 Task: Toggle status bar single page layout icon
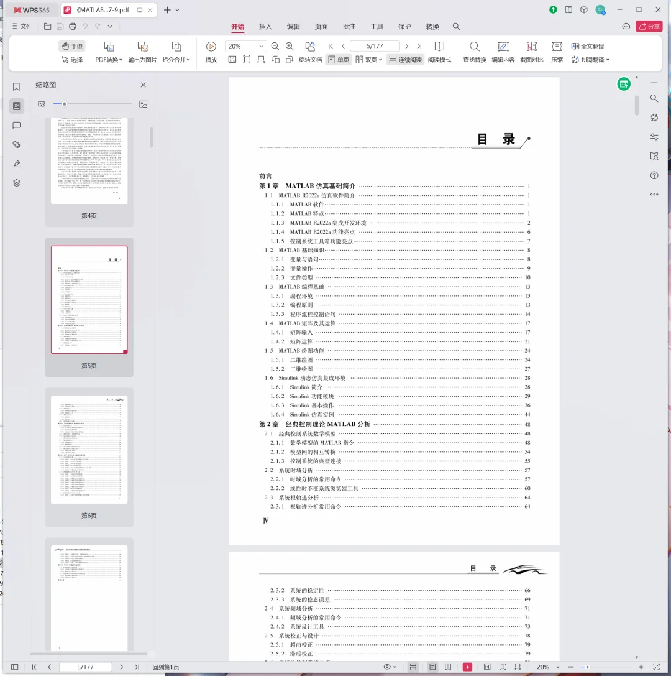coord(432,667)
